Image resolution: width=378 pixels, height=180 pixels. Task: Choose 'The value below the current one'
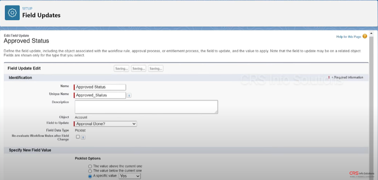[x=90, y=171]
